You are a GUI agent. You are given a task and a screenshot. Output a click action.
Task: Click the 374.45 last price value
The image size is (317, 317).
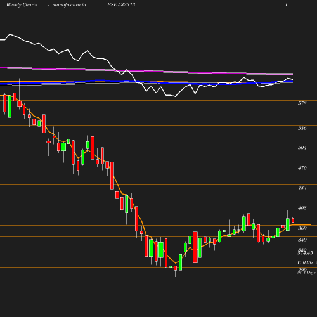[305, 253]
